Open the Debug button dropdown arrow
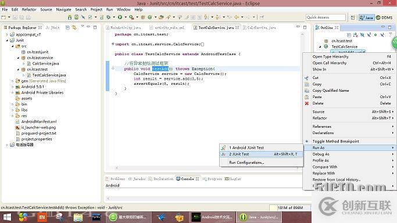The width and height of the screenshot is (397, 223). [x=114, y=17]
